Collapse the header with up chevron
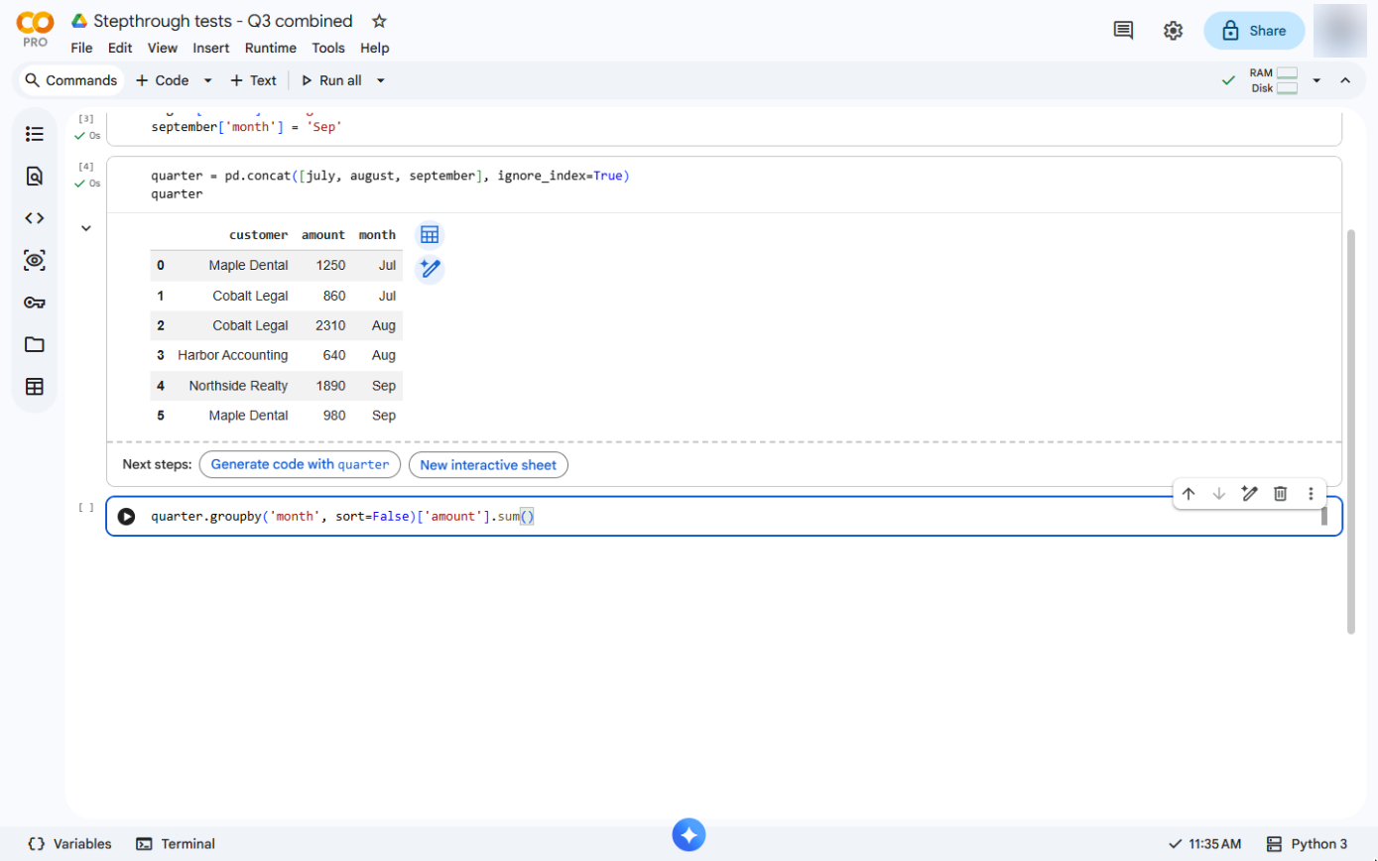1378x861 pixels. tap(1345, 80)
